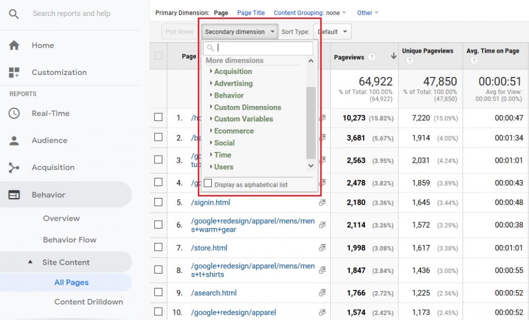Open mens warm gear page external icon

(322, 225)
